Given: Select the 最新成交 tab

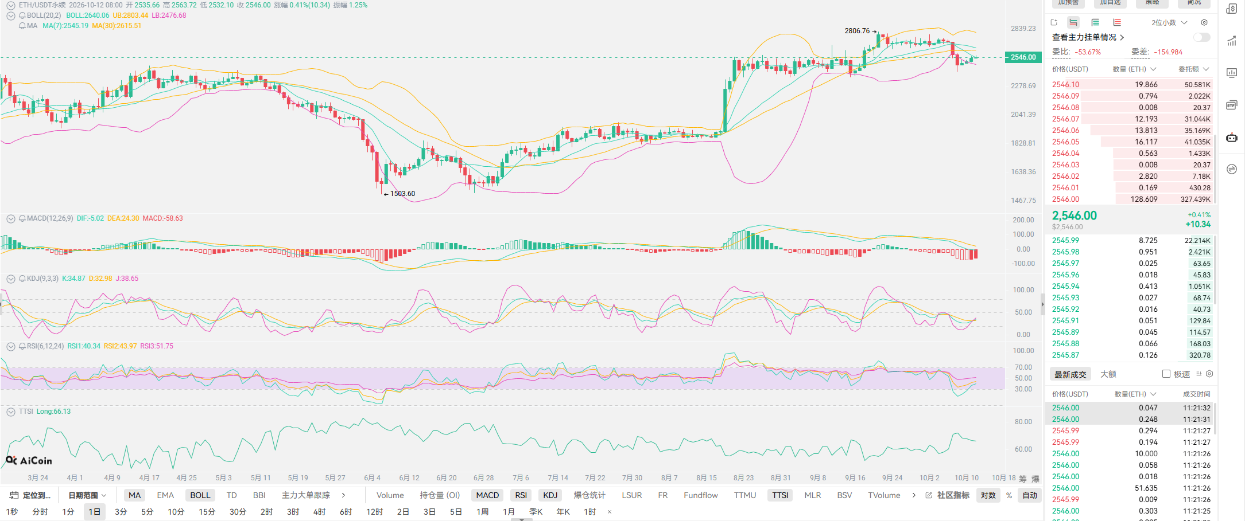Looking at the screenshot, I should [x=1071, y=374].
